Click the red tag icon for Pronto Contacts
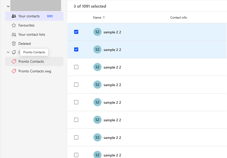This screenshot has width=227, height=158. tap(14, 62)
